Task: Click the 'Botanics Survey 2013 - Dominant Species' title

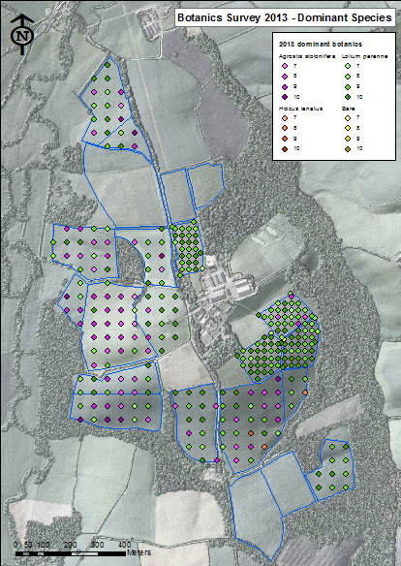Action: [x=285, y=17]
